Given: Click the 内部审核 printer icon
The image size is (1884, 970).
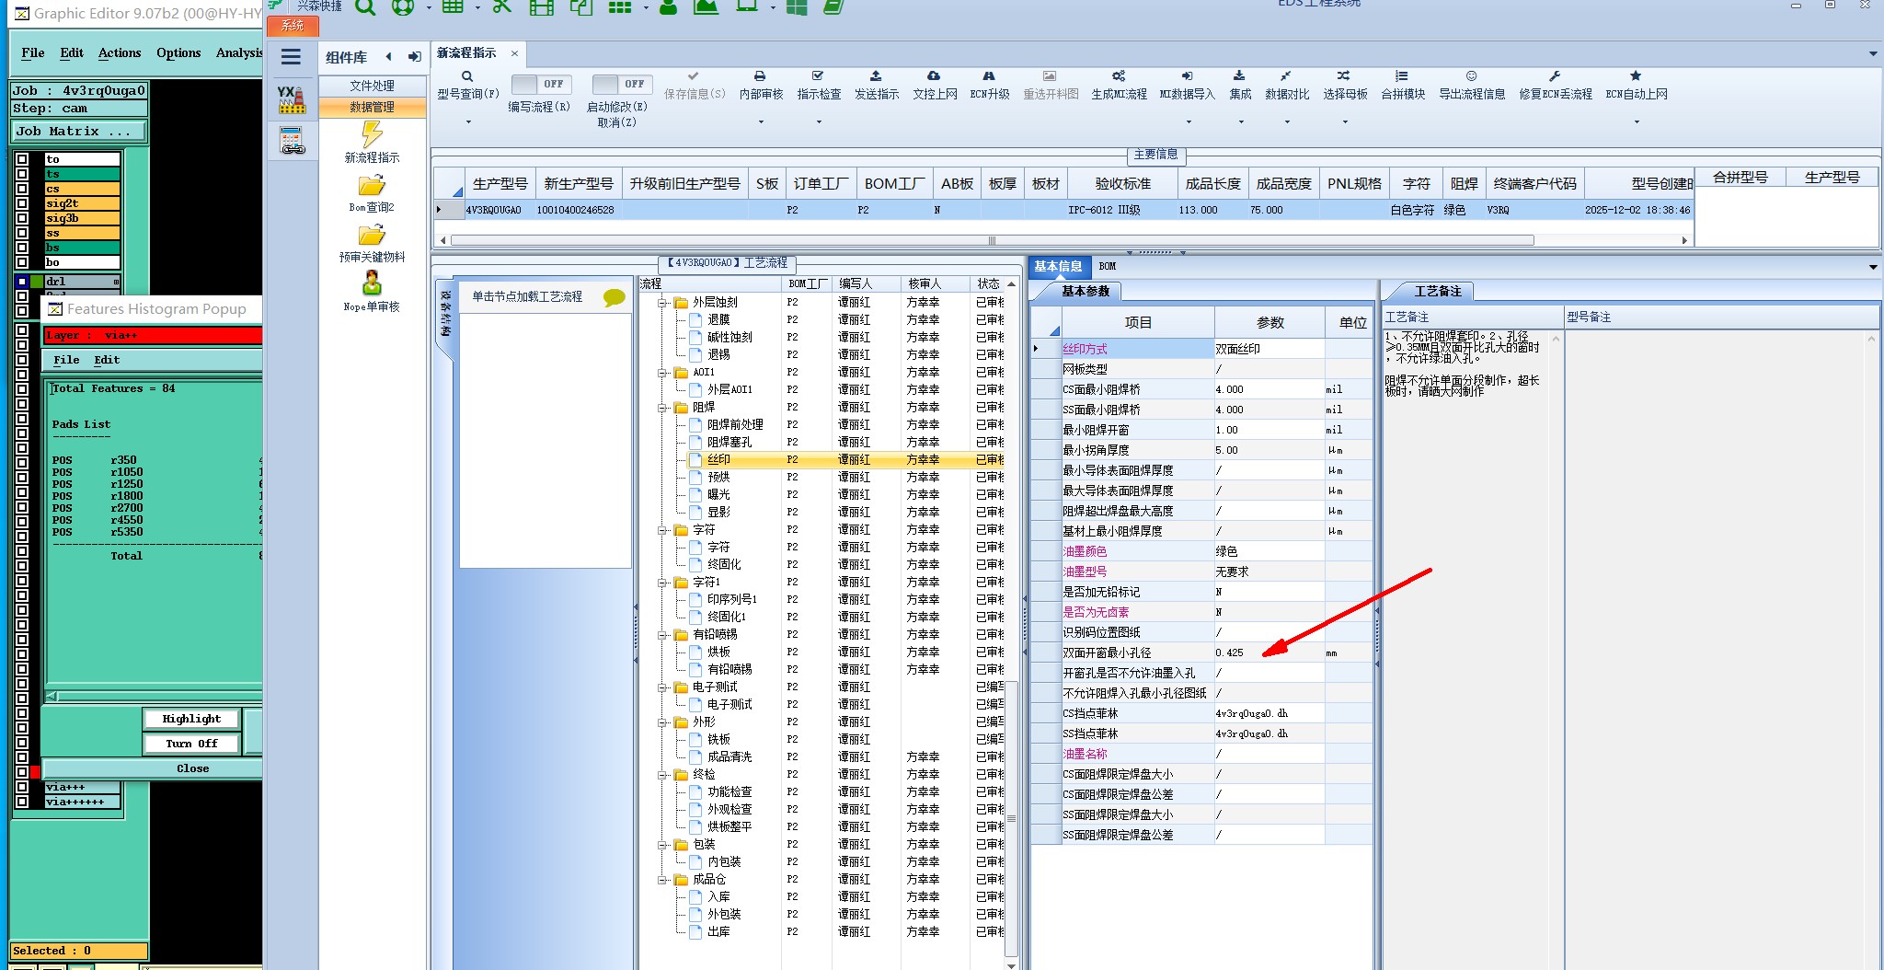Looking at the screenshot, I should [760, 76].
